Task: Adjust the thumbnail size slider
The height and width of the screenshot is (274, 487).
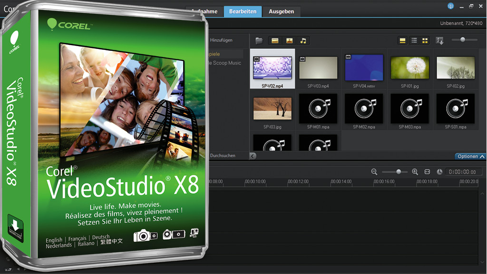Action: (x=463, y=39)
